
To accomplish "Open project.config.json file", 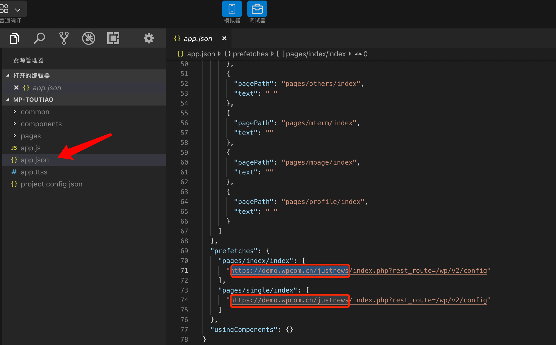I will (84, 184).
